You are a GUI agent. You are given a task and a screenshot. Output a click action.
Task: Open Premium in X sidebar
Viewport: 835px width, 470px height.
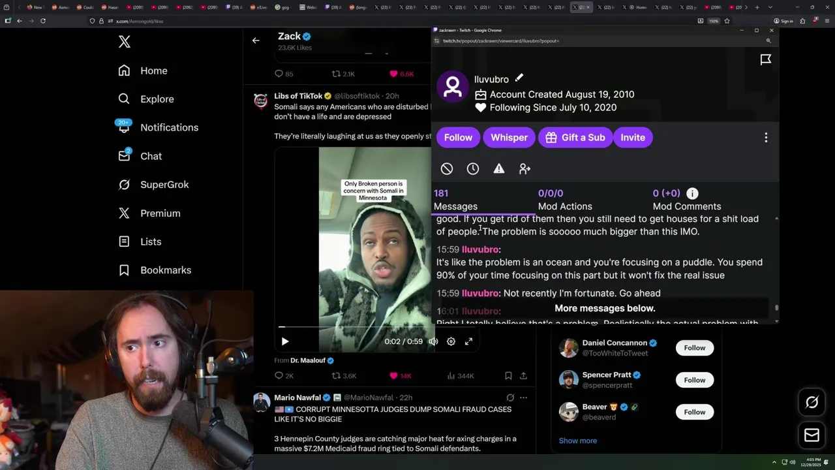(x=149, y=213)
